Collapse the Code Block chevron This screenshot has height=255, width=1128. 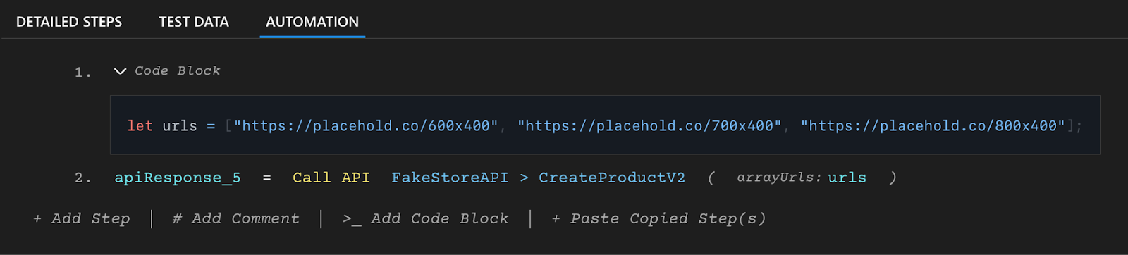point(120,71)
